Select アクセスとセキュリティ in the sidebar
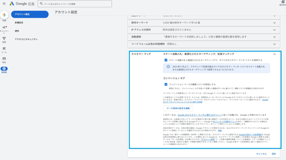The width and height of the screenshot is (286, 160). pos(26,39)
